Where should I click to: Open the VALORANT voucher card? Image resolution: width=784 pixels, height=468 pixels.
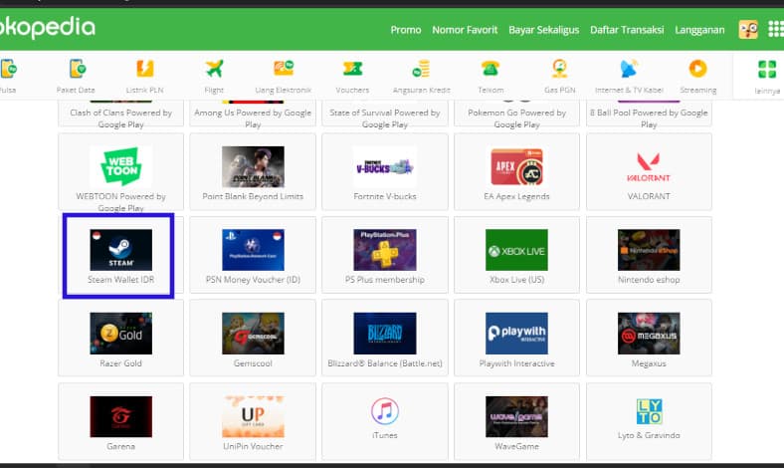[x=649, y=171]
